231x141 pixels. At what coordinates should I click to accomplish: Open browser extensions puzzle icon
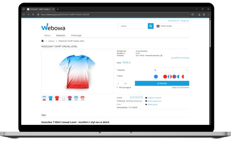tap(193, 15)
